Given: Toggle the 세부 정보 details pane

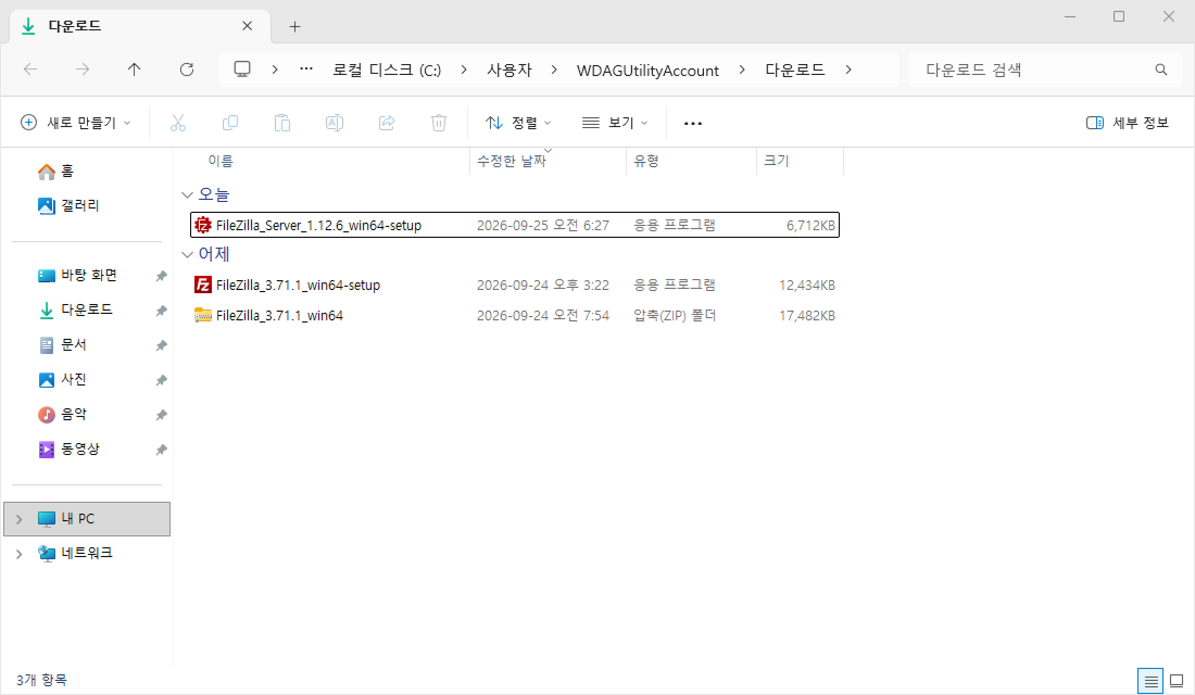Looking at the screenshot, I should pos(1127,123).
